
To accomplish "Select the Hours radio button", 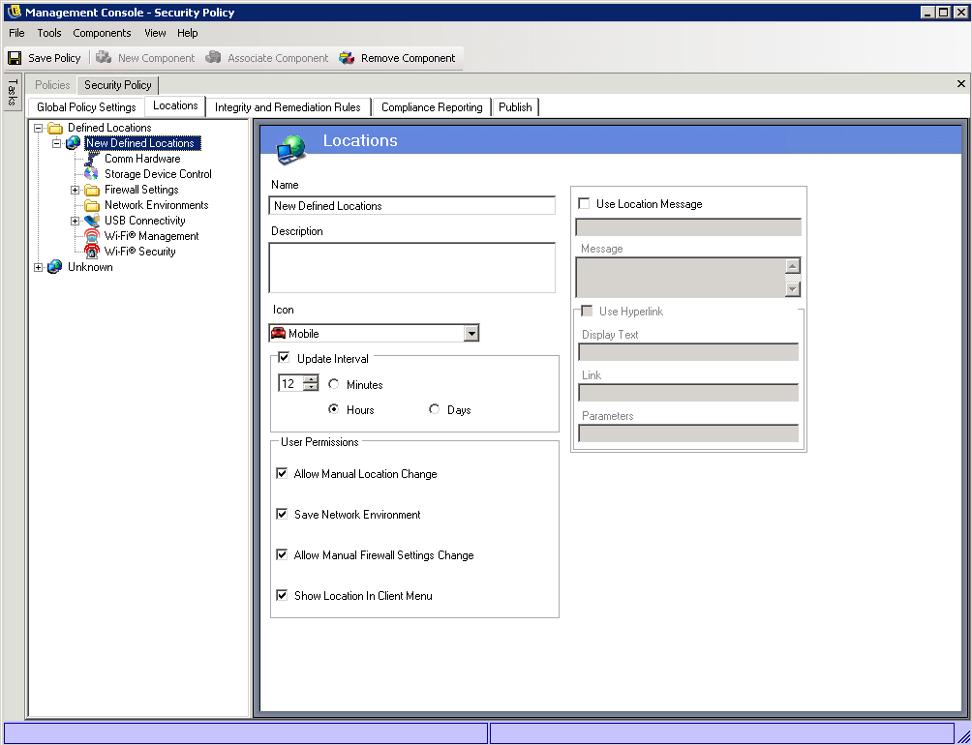I will (x=333, y=409).
